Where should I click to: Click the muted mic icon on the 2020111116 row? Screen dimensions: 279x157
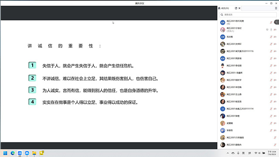pos(271,51)
